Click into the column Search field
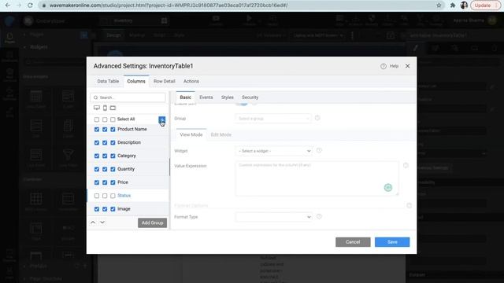The height and width of the screenshot is (283, 504). click(x=128, y=97)
